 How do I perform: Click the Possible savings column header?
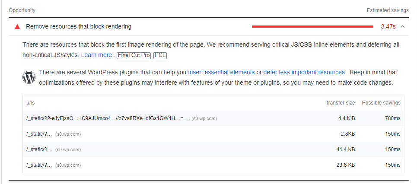coord(381,103)
